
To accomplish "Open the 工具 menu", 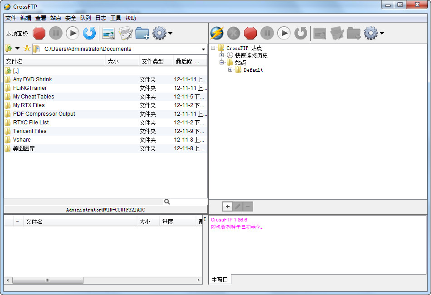I will pos(116,18).
